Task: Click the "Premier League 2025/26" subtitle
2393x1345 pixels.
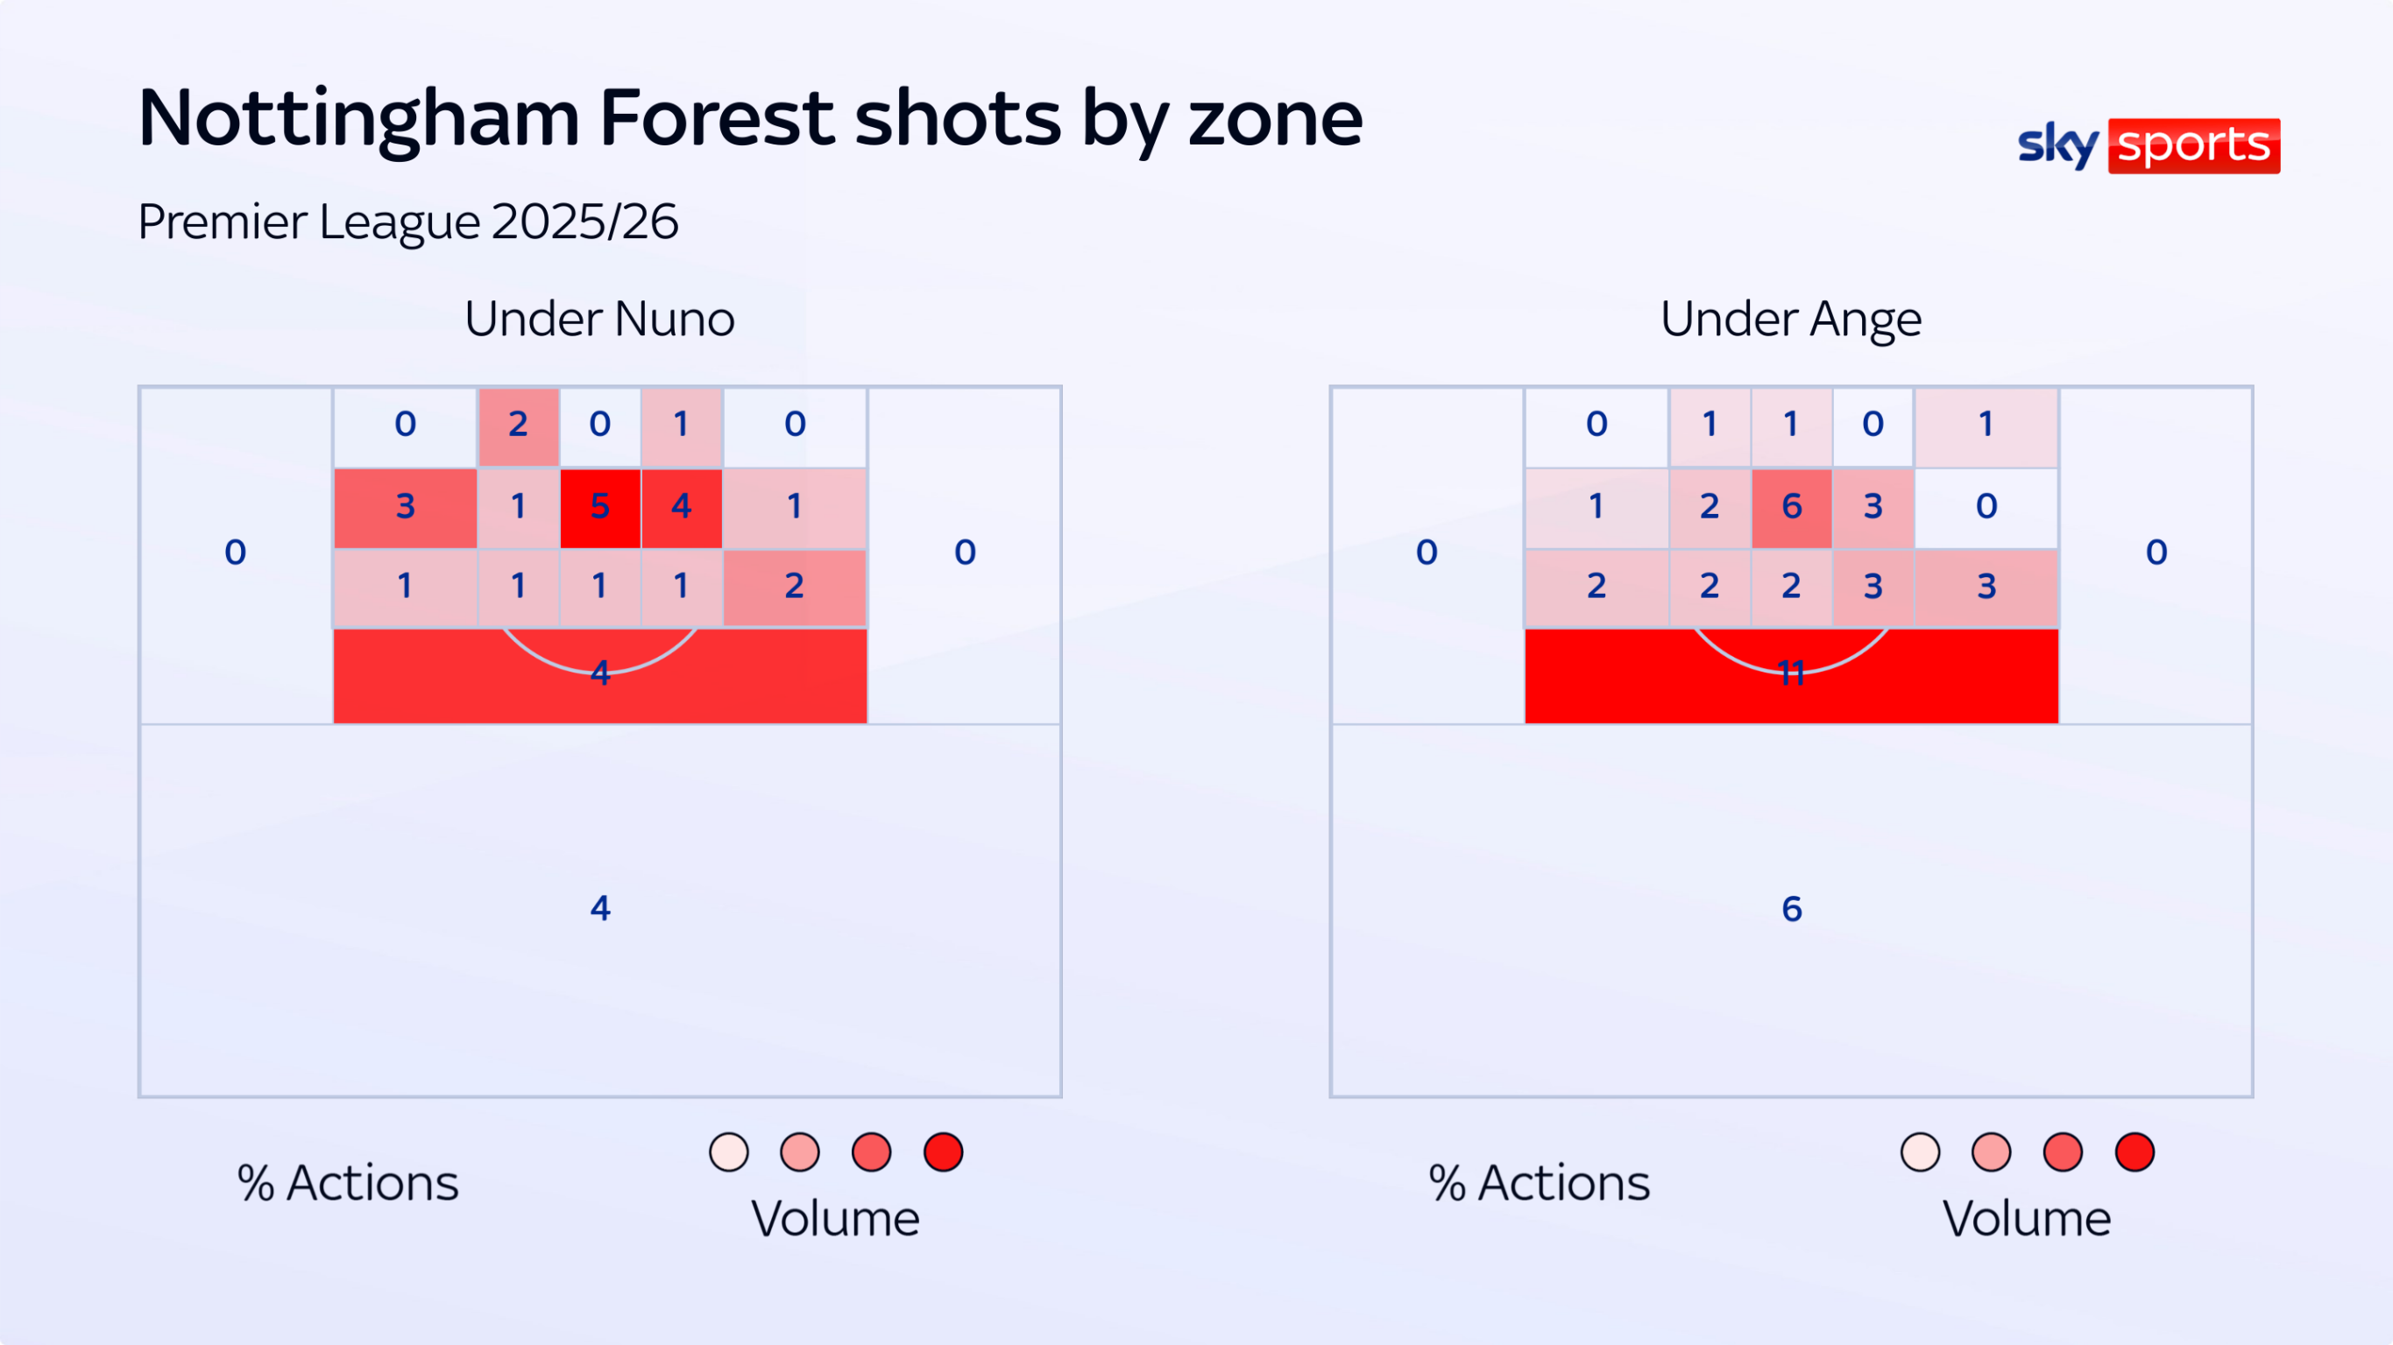Action: pos(407,222)
